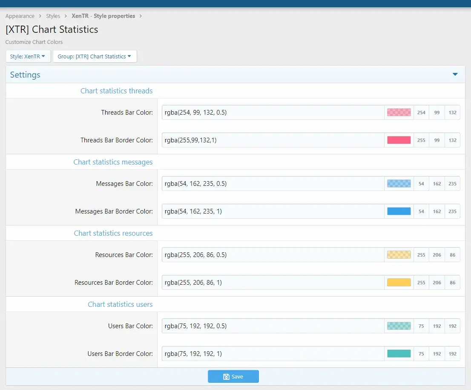Pick the Messages Bar Border Color swatch
Screen dimensions: 471x390
tap(399, 211)
